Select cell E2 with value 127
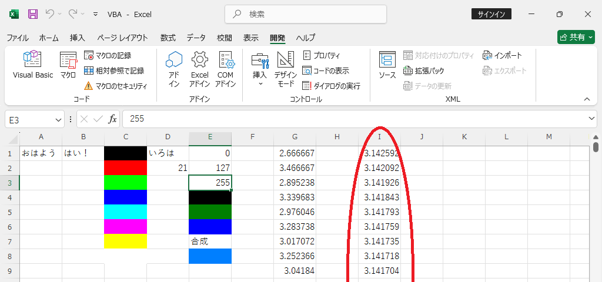602x282 pixels. (x=210, y=167)
